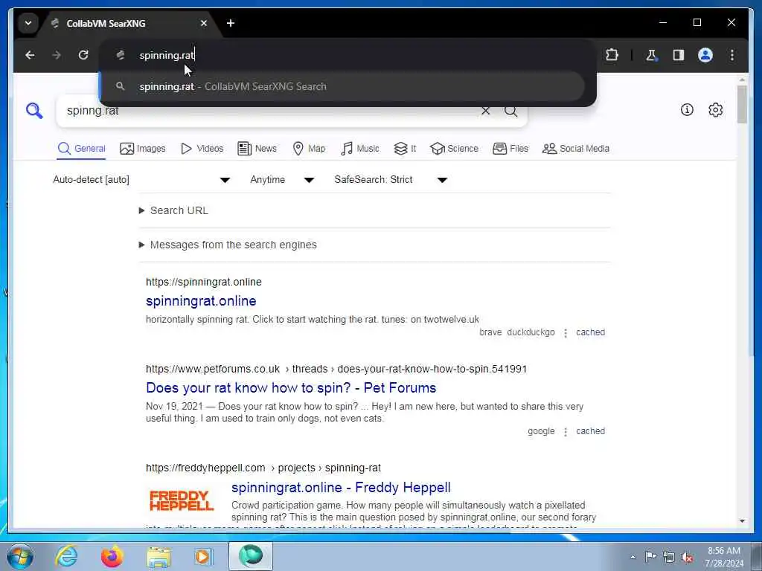Submit search with the magnifier button
The height and width of the screenshot is (571, 762).
510,111
